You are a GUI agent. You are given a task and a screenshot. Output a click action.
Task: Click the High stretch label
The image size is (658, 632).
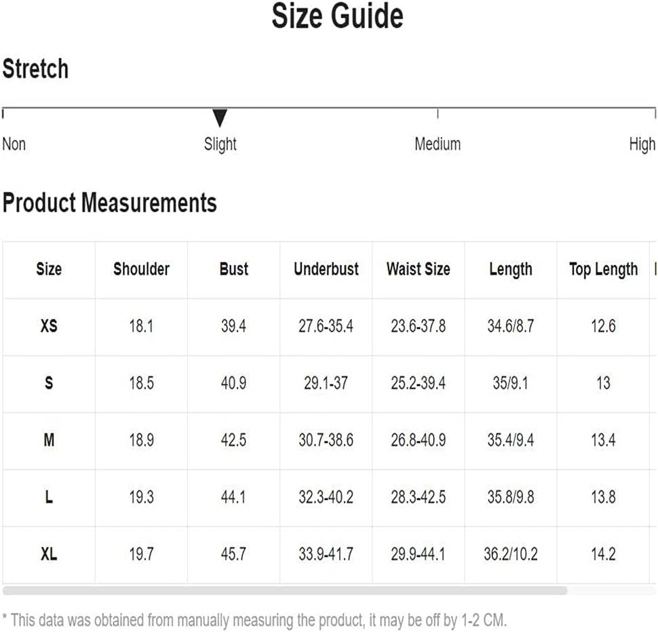pyautogui.click(x=642, y=144)
